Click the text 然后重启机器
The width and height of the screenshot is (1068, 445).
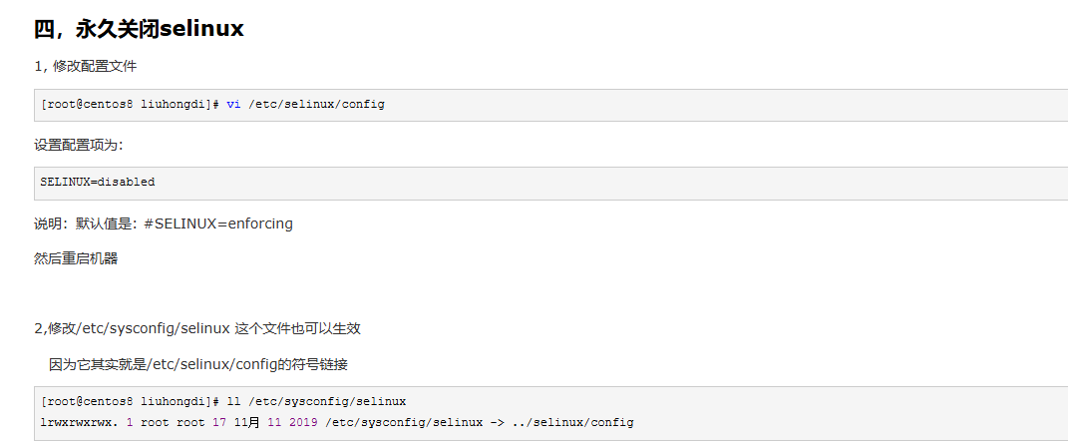(76, 259)
